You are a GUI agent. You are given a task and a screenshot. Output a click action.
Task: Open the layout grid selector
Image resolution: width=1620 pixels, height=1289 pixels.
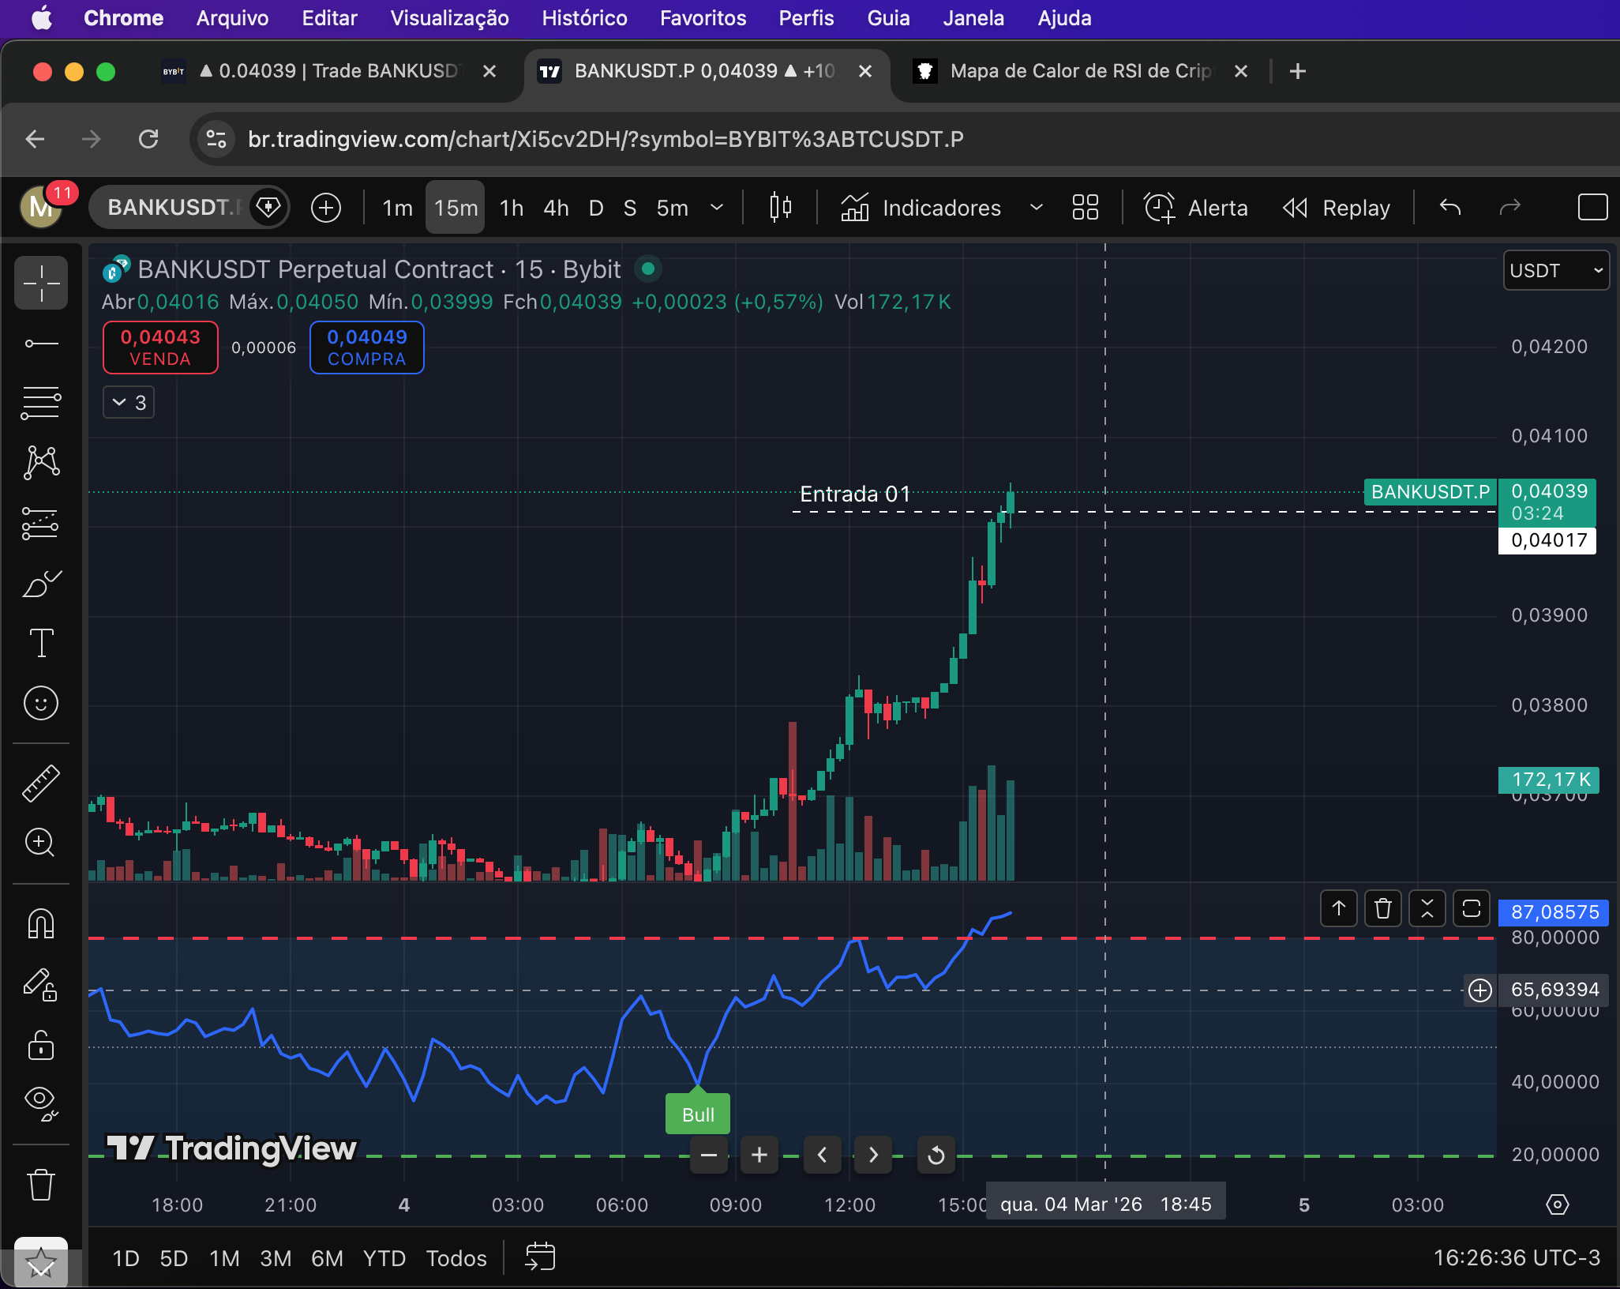[x=1086, y=208]
